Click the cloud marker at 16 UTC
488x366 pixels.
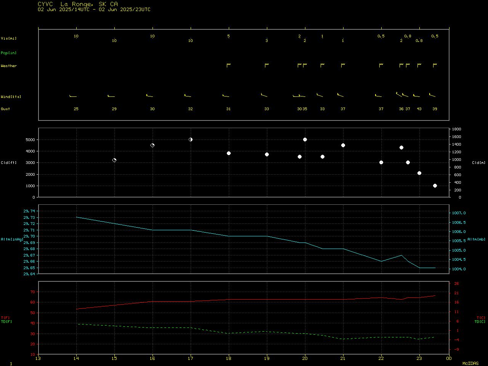click(x=152, y=145)
